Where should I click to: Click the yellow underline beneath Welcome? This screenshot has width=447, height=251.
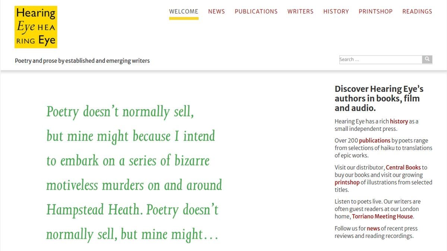184,18
